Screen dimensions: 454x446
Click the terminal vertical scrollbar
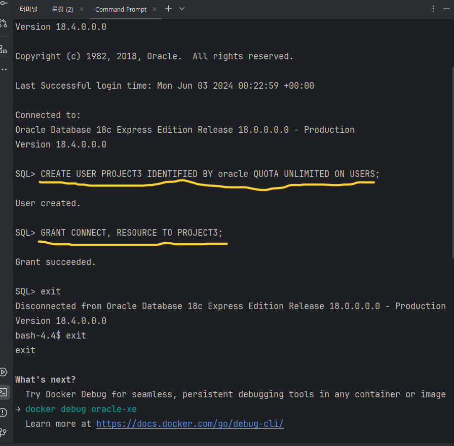452,162
